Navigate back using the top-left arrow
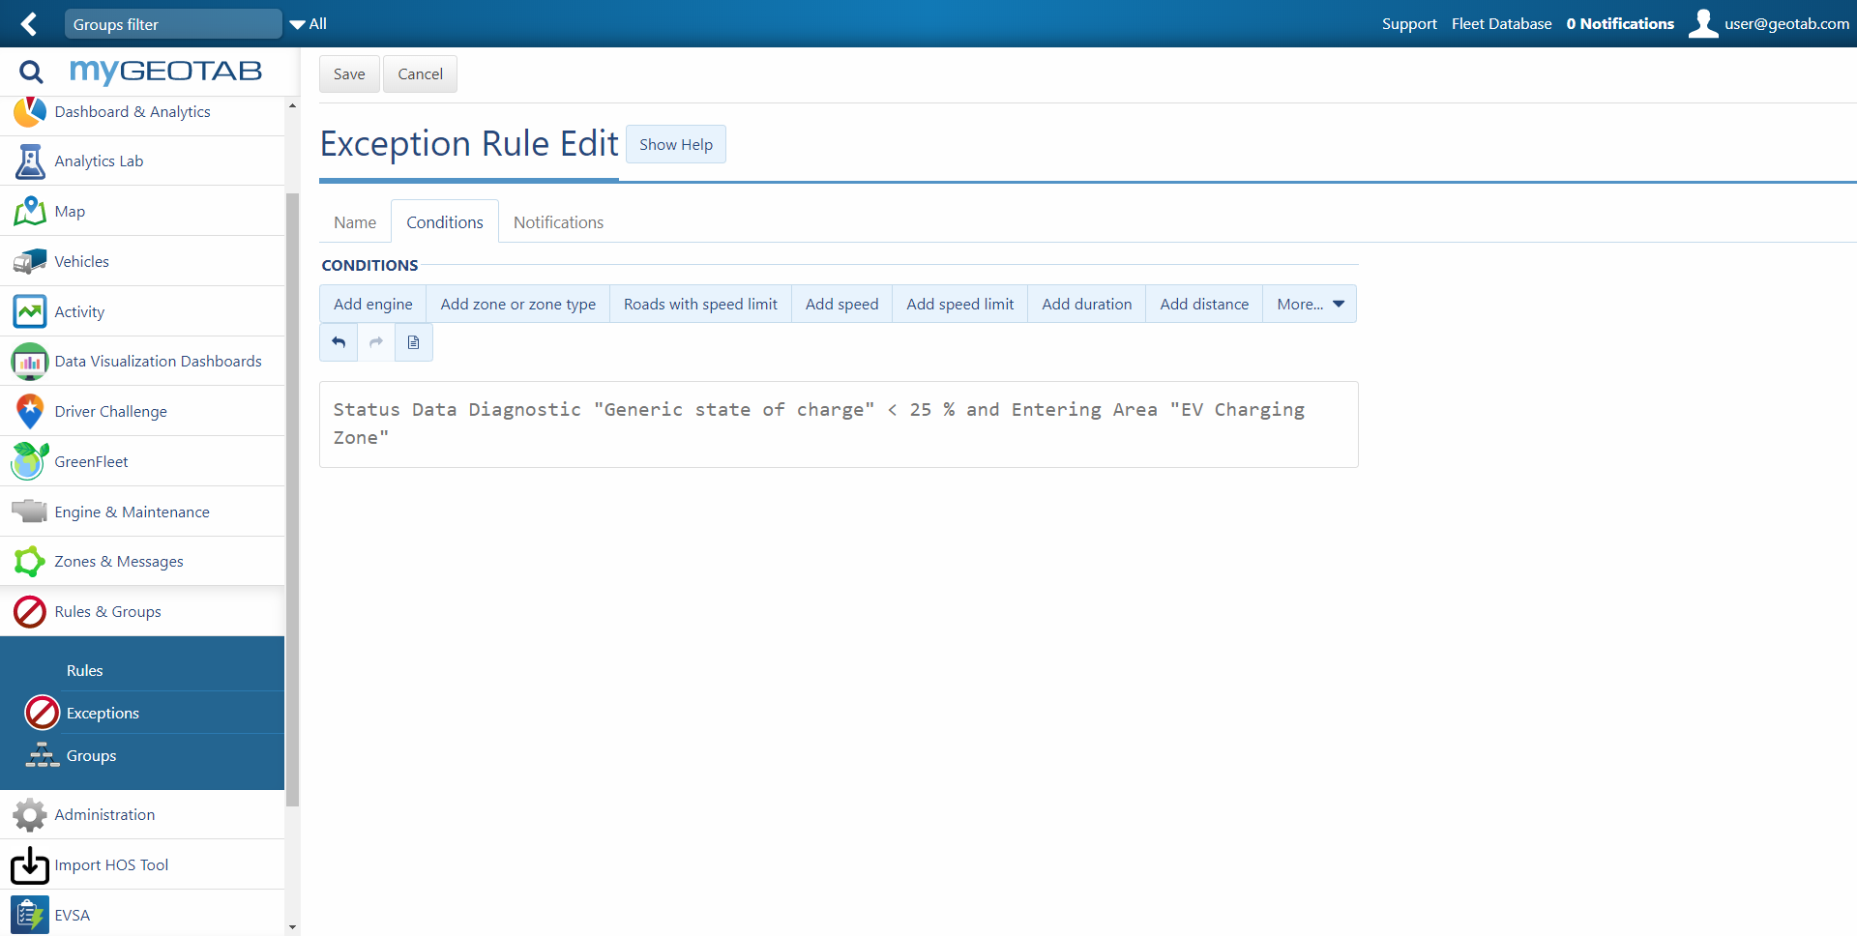 (28, 23)
